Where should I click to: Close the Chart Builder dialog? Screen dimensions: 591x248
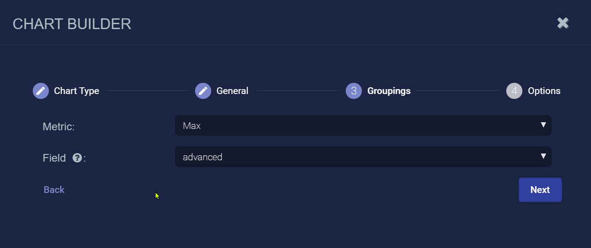[563, 23]
